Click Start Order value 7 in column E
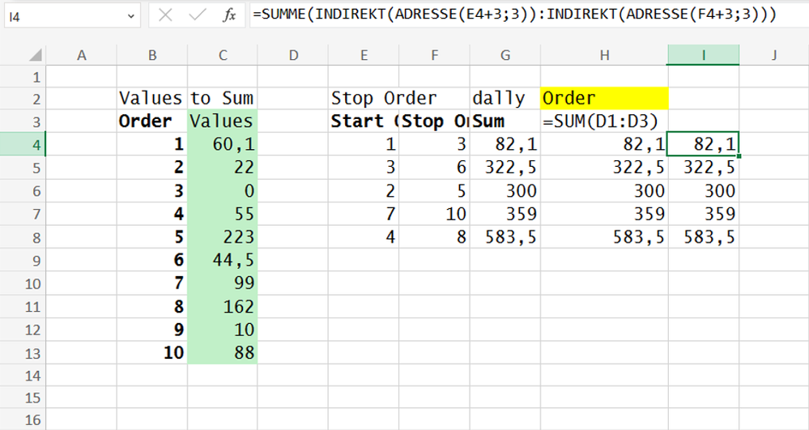 [x=364, y=214]
